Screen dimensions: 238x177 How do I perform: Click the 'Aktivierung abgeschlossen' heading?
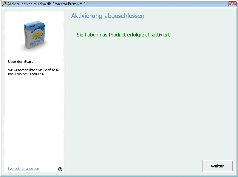coord(108,16)
